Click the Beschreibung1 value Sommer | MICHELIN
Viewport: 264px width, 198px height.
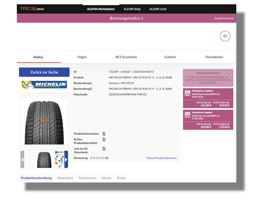121,83
